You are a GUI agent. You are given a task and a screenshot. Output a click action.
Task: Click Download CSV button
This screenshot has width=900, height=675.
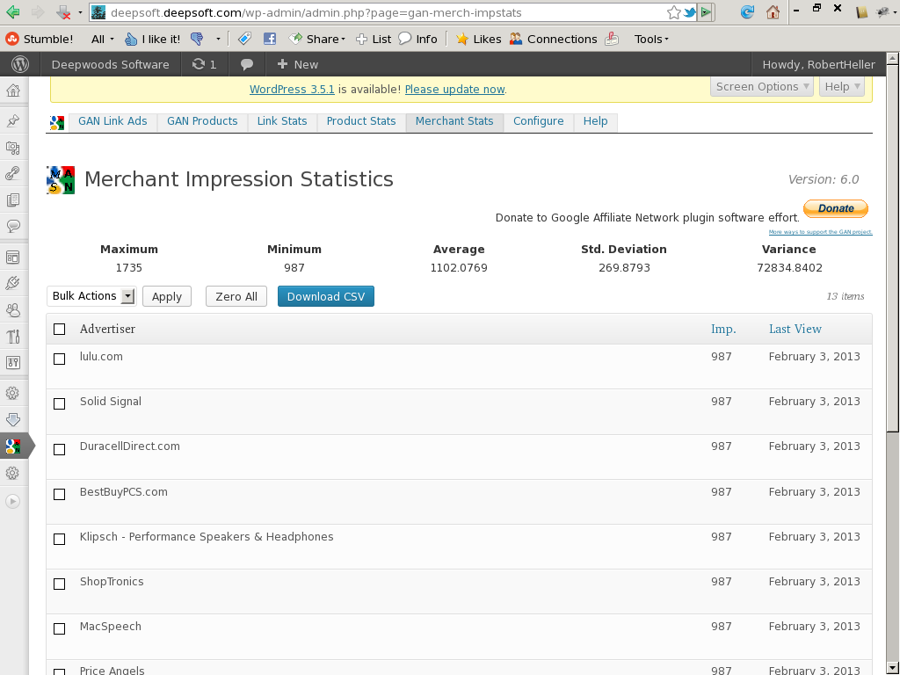coord(325,296)
